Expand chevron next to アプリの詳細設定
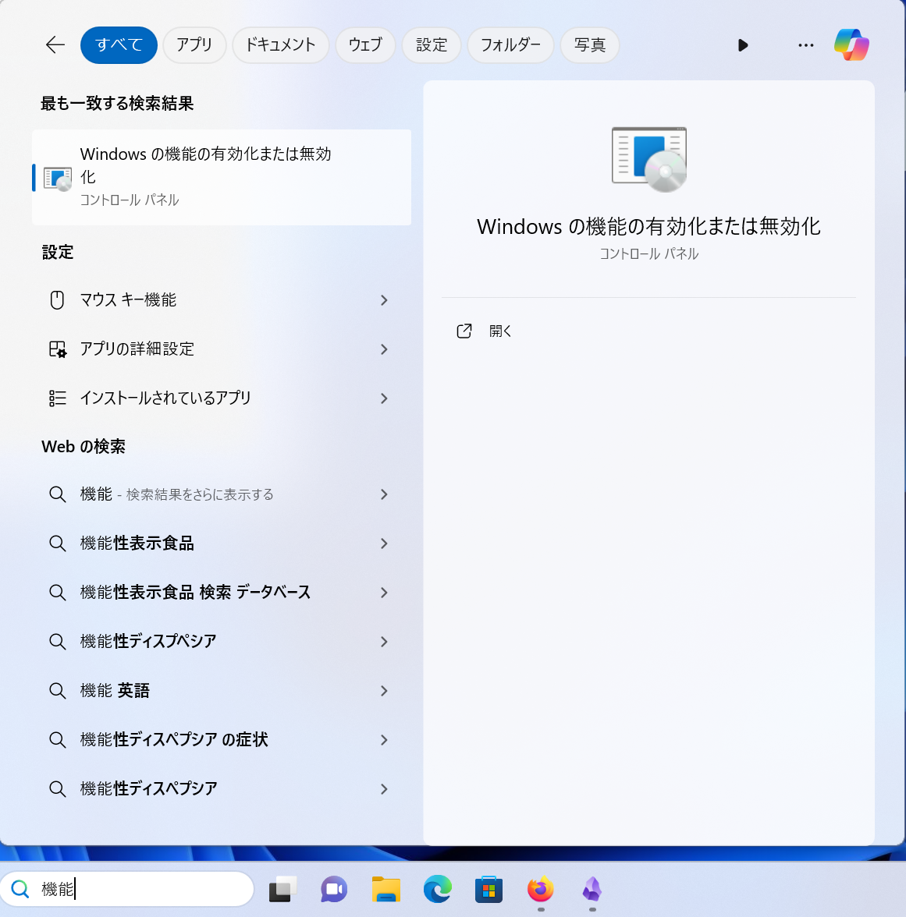The width and height of the screenshot is (906, 917). (384, 349)
